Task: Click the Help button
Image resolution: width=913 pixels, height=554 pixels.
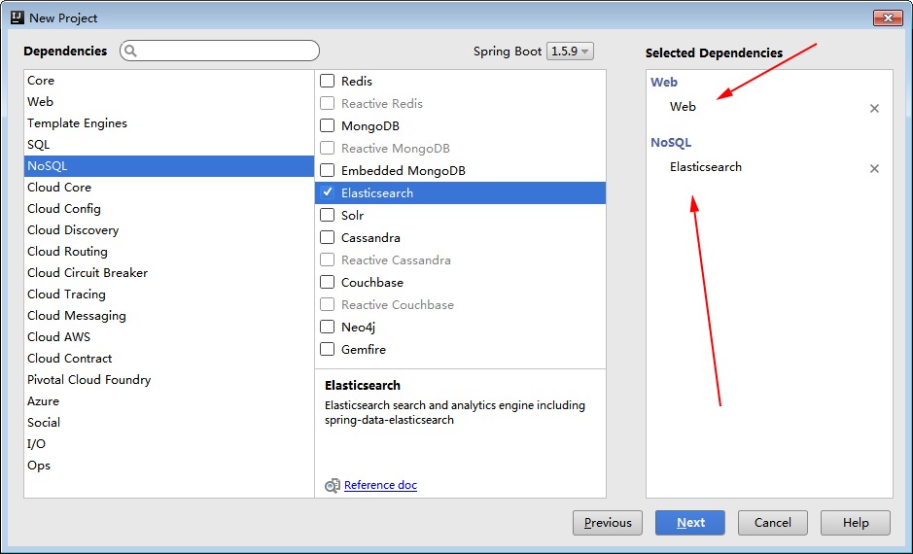Action: (x=856, y=523)
